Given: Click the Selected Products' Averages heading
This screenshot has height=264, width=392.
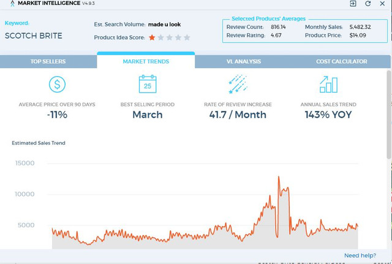Looking at the screenshot, I should click(268, 19).
